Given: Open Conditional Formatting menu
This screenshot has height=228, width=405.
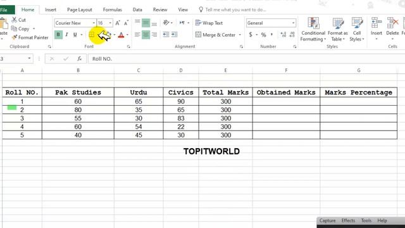Looking at the screenshot, I should [313, 29].
